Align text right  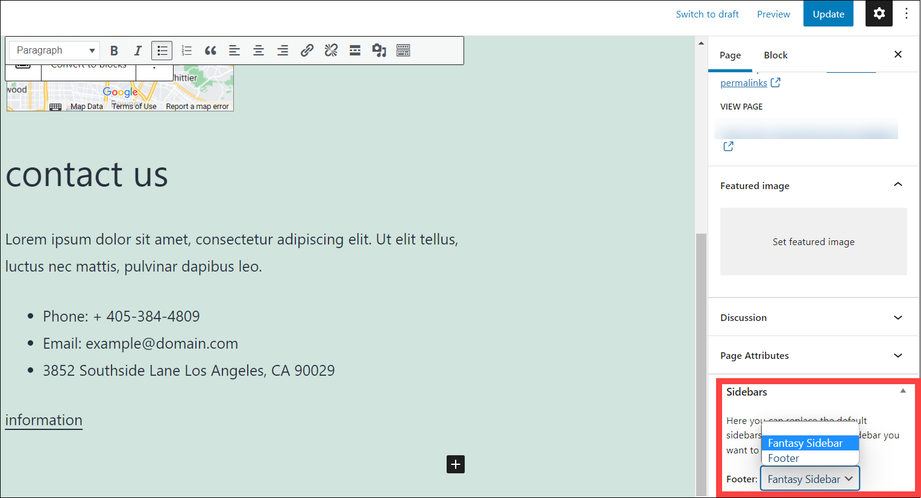tap(283, 51)
